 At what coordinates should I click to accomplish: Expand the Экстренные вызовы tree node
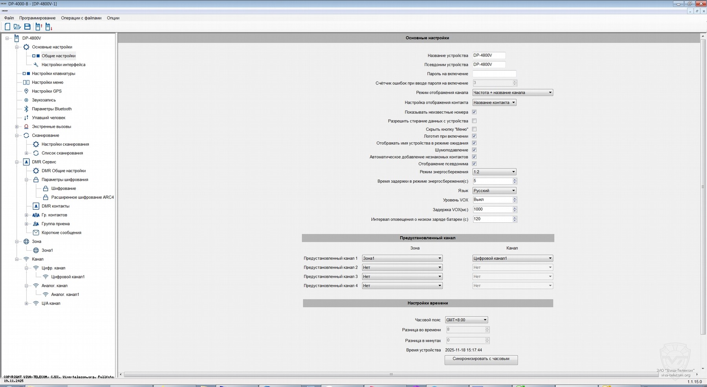click(17, 127)
